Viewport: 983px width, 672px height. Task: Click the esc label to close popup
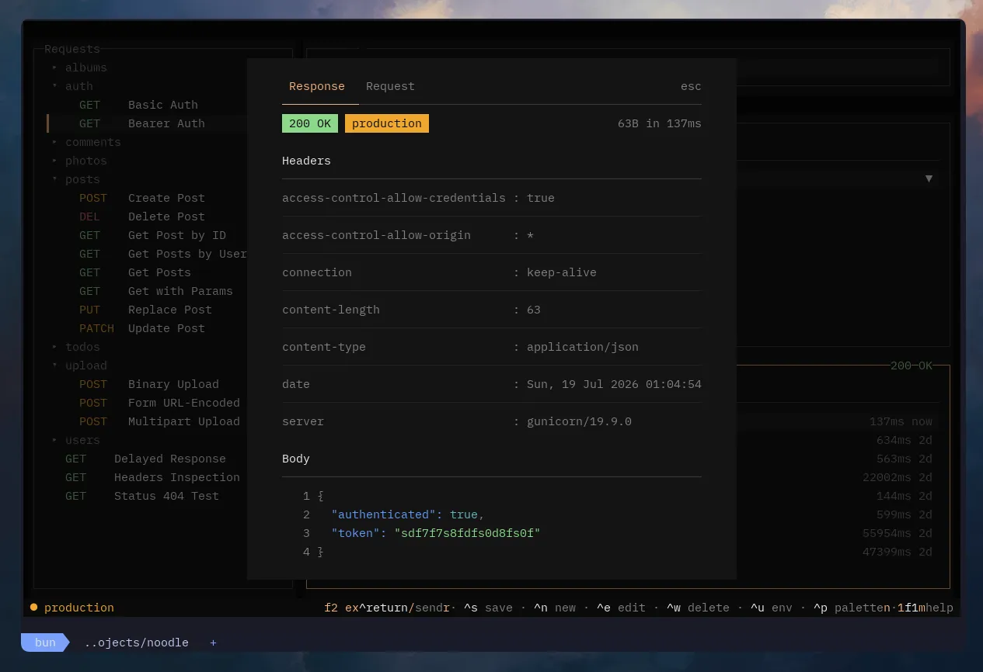[691, 86]
